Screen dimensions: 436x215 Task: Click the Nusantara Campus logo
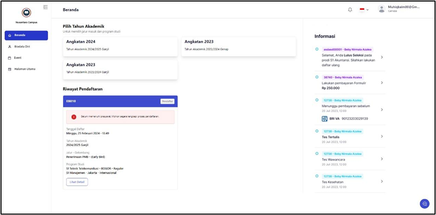click(x=26, y=12)
